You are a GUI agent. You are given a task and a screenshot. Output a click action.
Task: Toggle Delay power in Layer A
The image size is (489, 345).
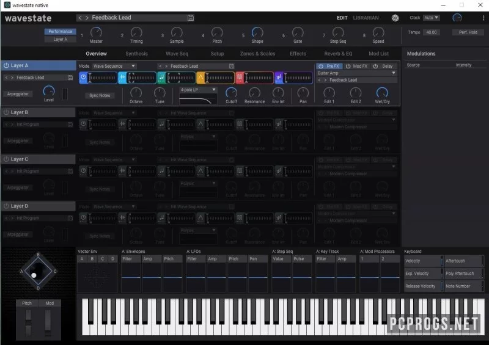pyautogui.click(x=375, y=66)
